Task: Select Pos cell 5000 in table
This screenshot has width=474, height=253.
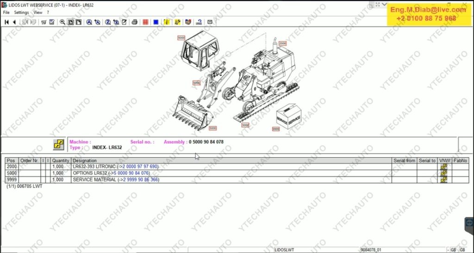Action: [x=12, y=173]
